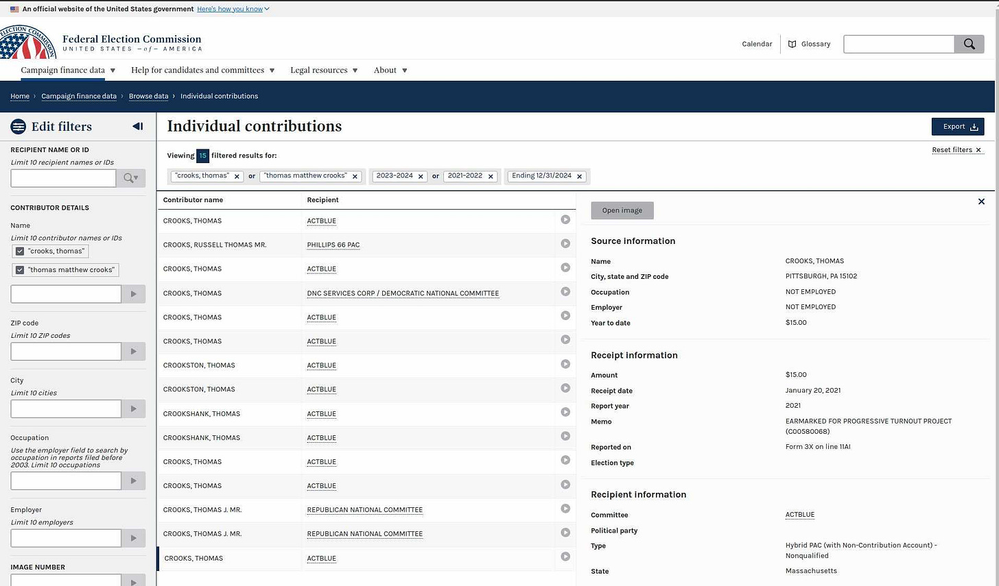Open first REPUBLICAN NATIONAL COMMITTEE recipient link
Screen dimensions: 999x586
pyautogui.click(x=365, y=510)
